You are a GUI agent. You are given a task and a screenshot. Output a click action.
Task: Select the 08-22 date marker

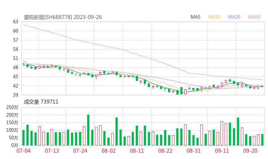165,150
